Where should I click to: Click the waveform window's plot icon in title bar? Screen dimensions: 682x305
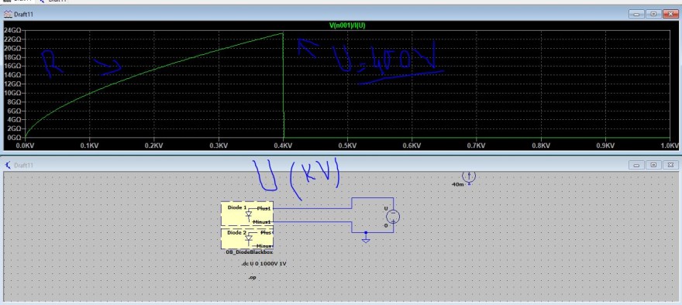(x=8, y=15)
